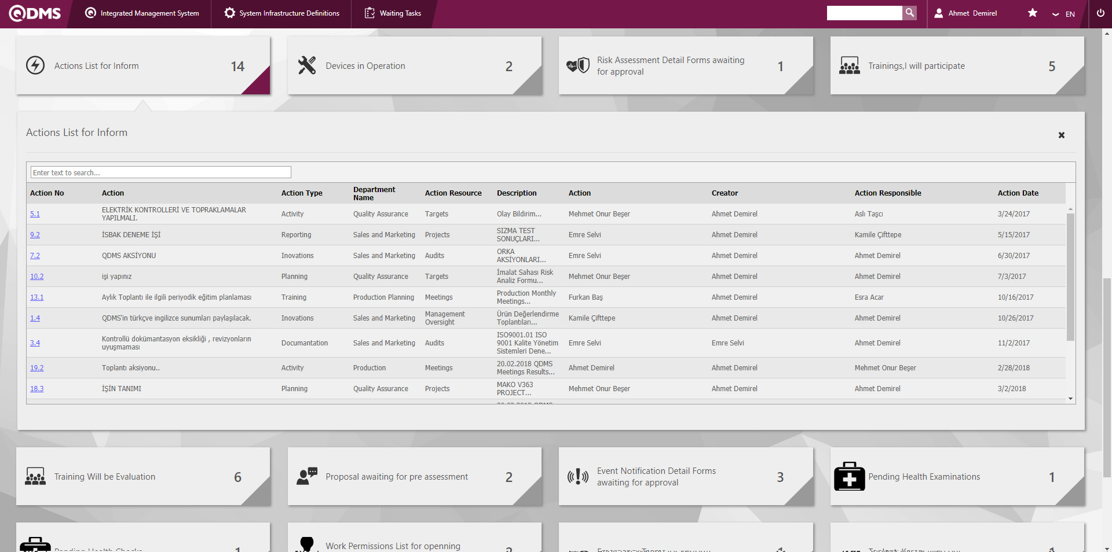Click the Training Will be Evaluation icon
The width and height of the screenshot is (1112, 552).
click(x=35, y=476)
